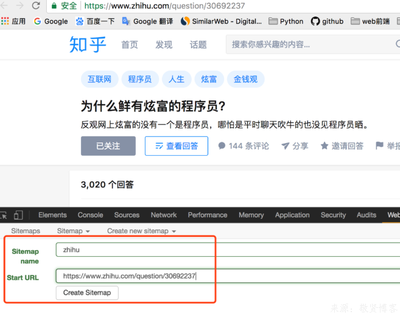Viewport: 400px width, 314px height.
Task: Open the web前端 bookmarks folder
Action: point(370,21)
